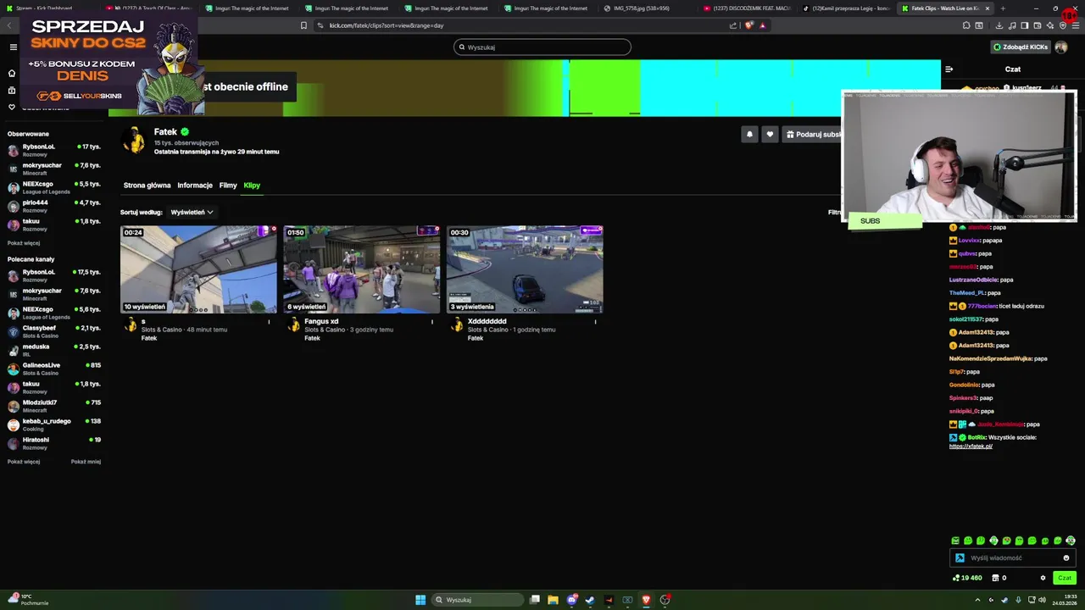Insert the first green emote in the quick bar
Screen dimensions: 1085x610
[955, 541]
